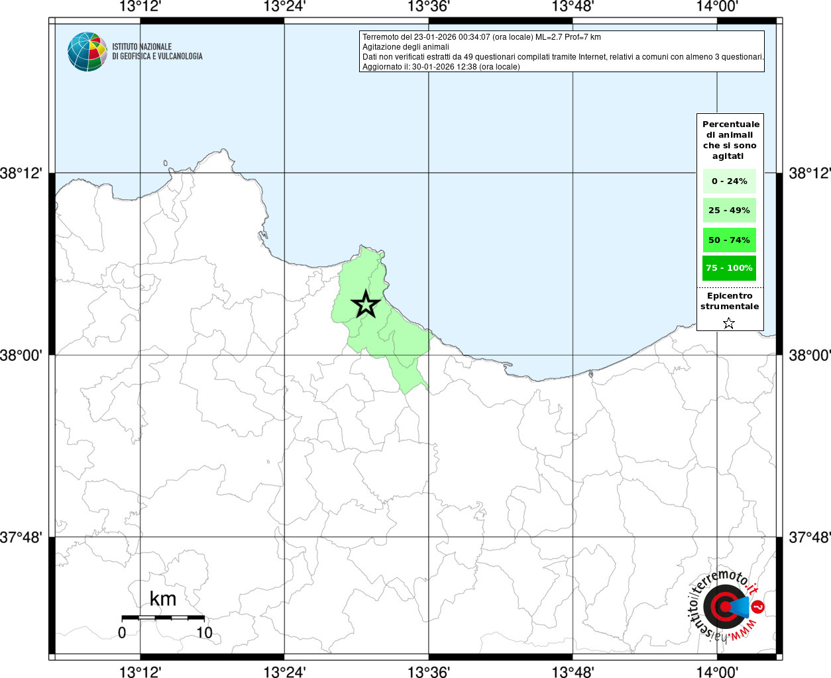Select the 50 - 74% legend swatch
This screenshot has width=831, height=678.
pyautogui.click(x=729, y=240)
